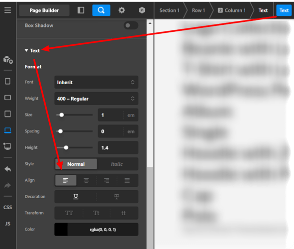The image size is (294, 249).
Task: Click the undo arrow icon
Action: coord(7,169)
